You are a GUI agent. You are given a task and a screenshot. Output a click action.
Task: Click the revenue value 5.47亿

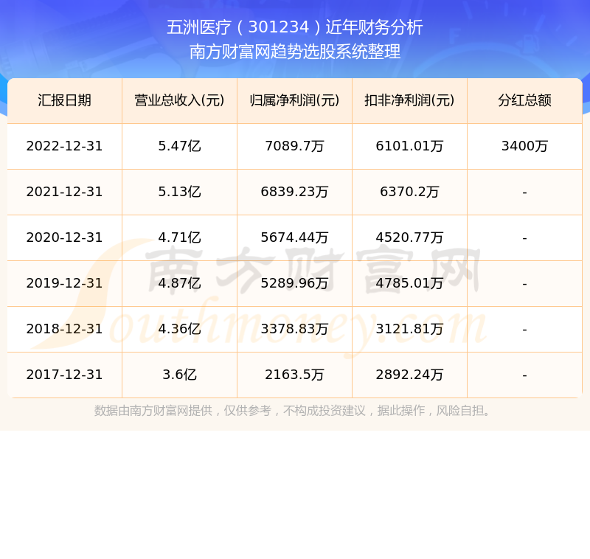(x=179, y=146)
